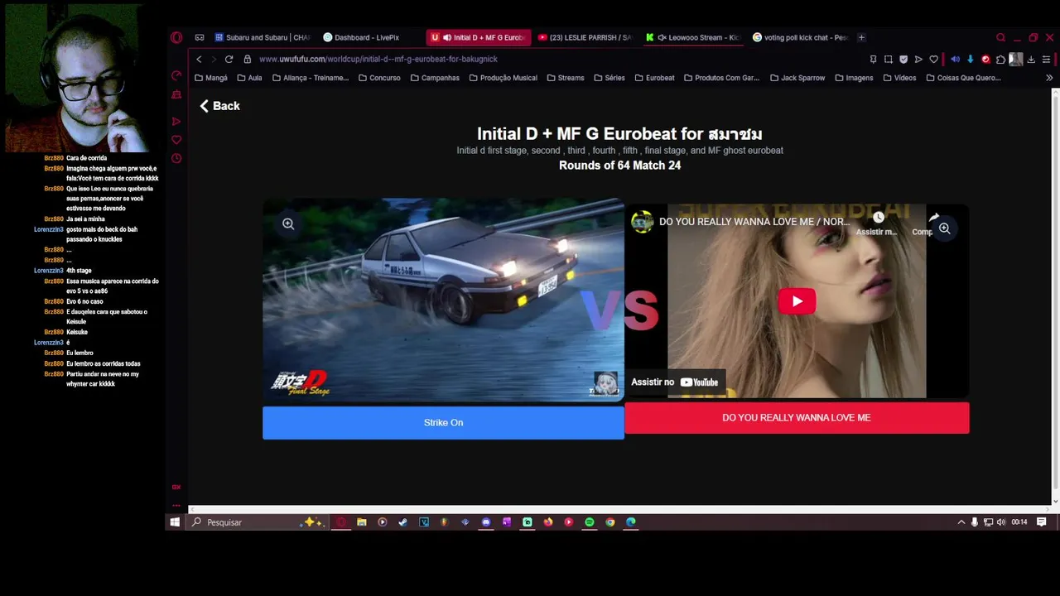Click the video share arrow icon
The width and height of the screenshot is (1060, 596).
tap(933, 219)
